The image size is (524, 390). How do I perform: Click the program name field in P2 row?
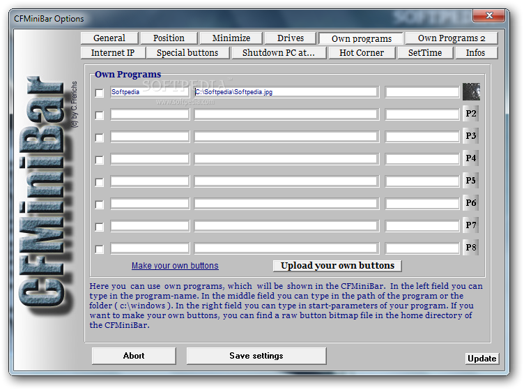pyautogui.click(x=150, y=114)
